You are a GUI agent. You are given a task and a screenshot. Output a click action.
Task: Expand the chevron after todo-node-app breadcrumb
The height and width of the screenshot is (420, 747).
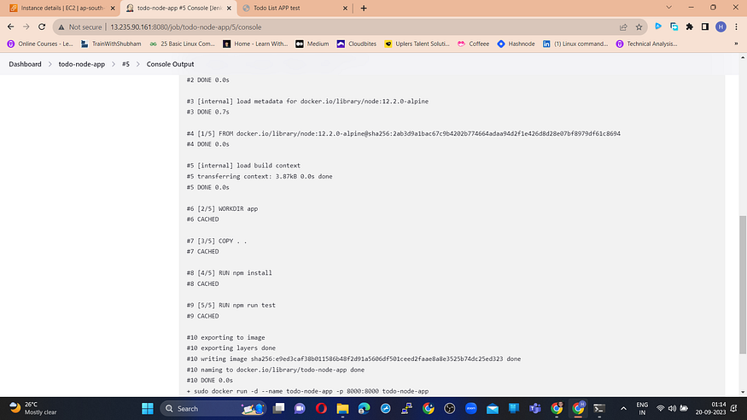[114, 64]
